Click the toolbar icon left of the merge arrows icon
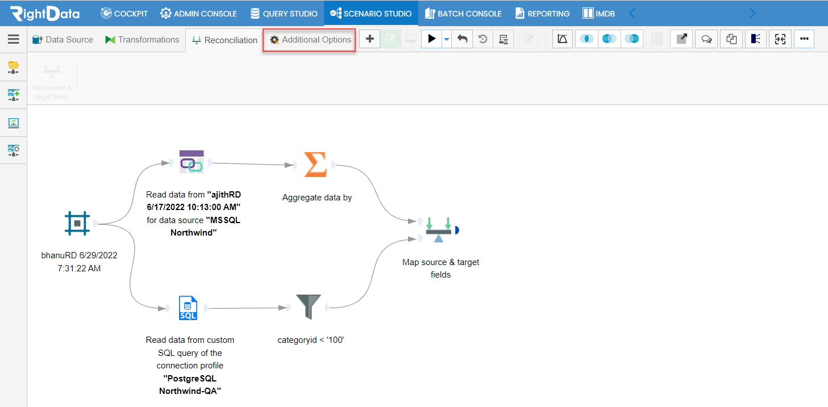Viewport: 828px width, 407px height. point(755,39)
